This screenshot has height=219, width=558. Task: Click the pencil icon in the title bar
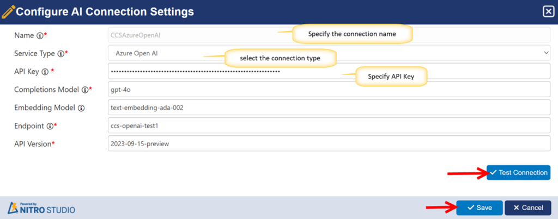coord(8,11)
